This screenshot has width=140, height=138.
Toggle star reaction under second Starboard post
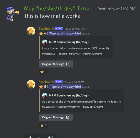point(43,125)
